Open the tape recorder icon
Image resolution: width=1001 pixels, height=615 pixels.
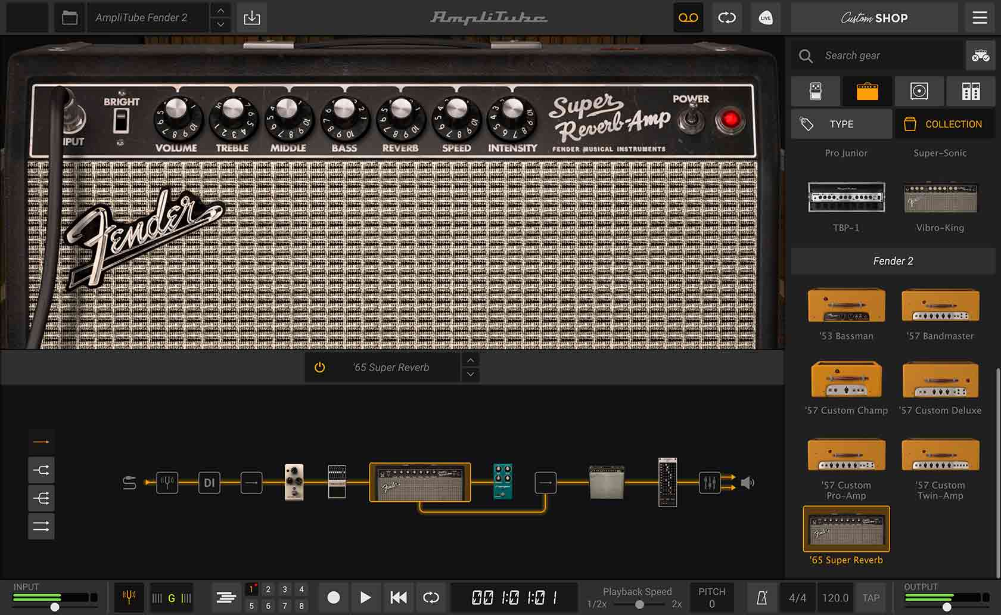[688, 18]
